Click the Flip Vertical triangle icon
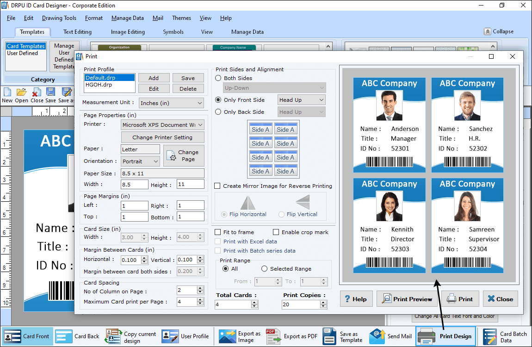Viewport: 532px width, 347px height. pyautogui.click(x=302, y=202)
